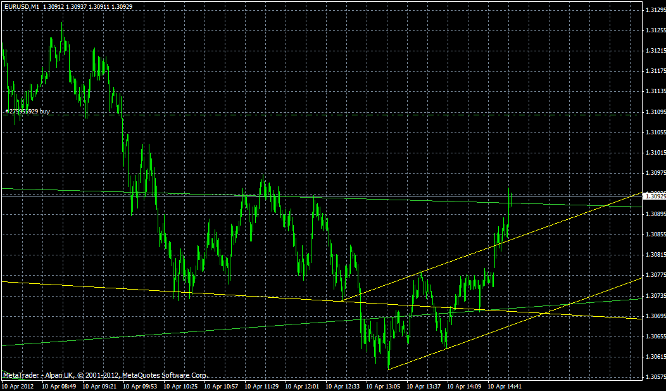Viewport: 666px width, 391px height.
Task: Click price axis label 1.31015
Action: coord(655,152)
